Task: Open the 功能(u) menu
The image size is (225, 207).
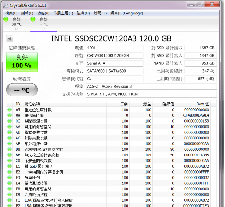Action: click(x=43, y=13)
